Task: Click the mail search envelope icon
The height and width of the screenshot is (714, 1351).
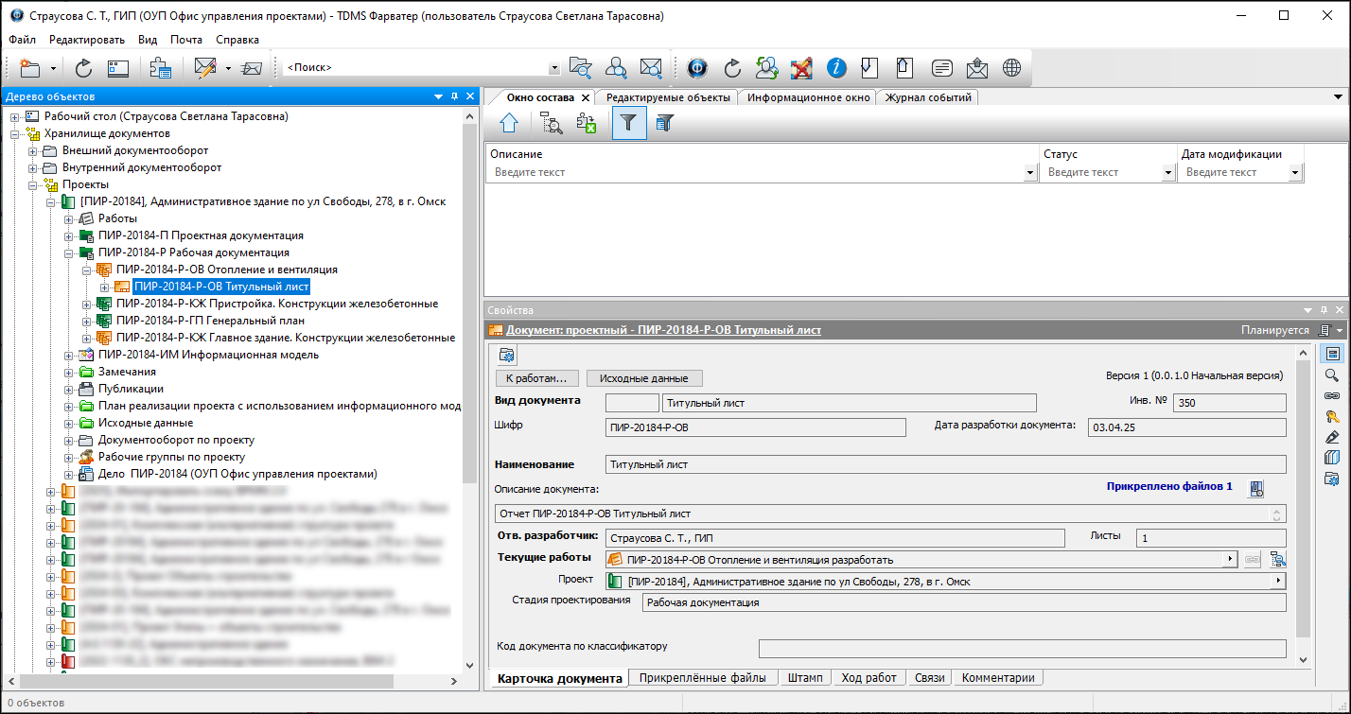Action: (x=651, y=68)
